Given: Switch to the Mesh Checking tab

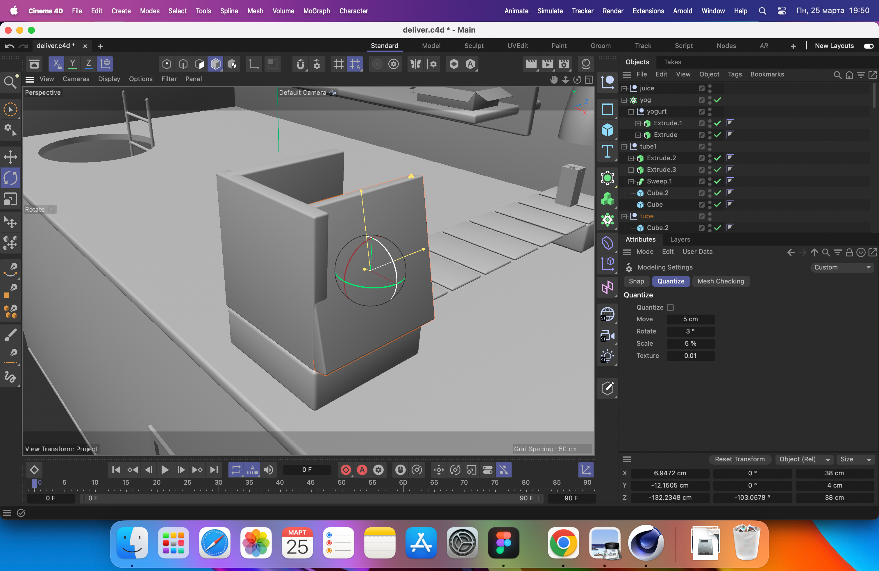Looking at the screenshot, I should coord(720,281).
